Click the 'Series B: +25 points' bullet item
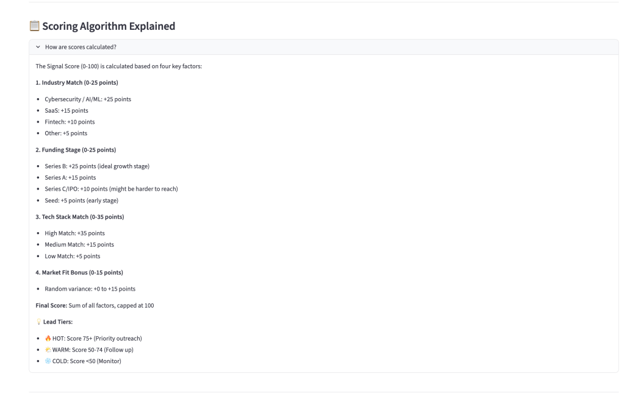The width and height of the screenshot is (624, 393). point(97,166)
